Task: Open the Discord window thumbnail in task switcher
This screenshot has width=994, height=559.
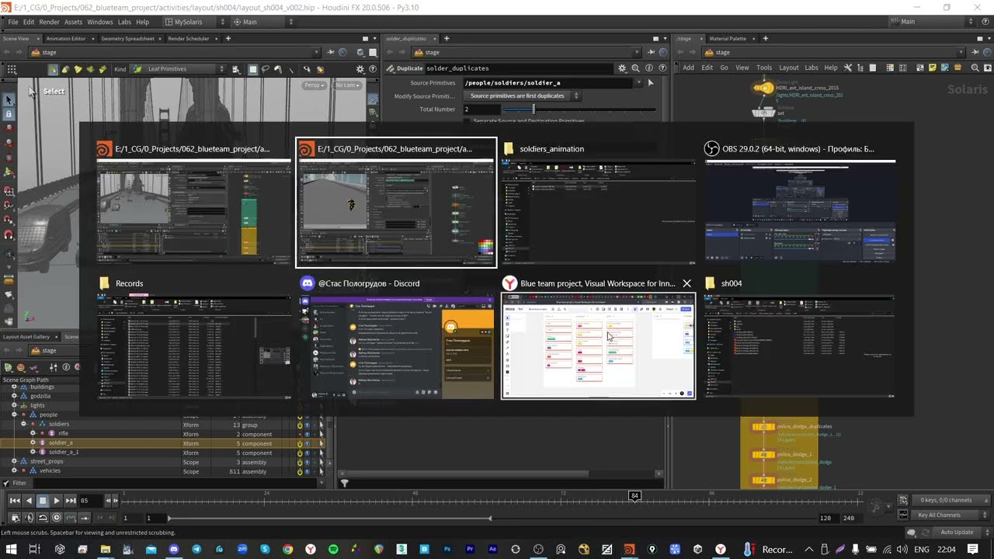Action: [x=397, y=346]
